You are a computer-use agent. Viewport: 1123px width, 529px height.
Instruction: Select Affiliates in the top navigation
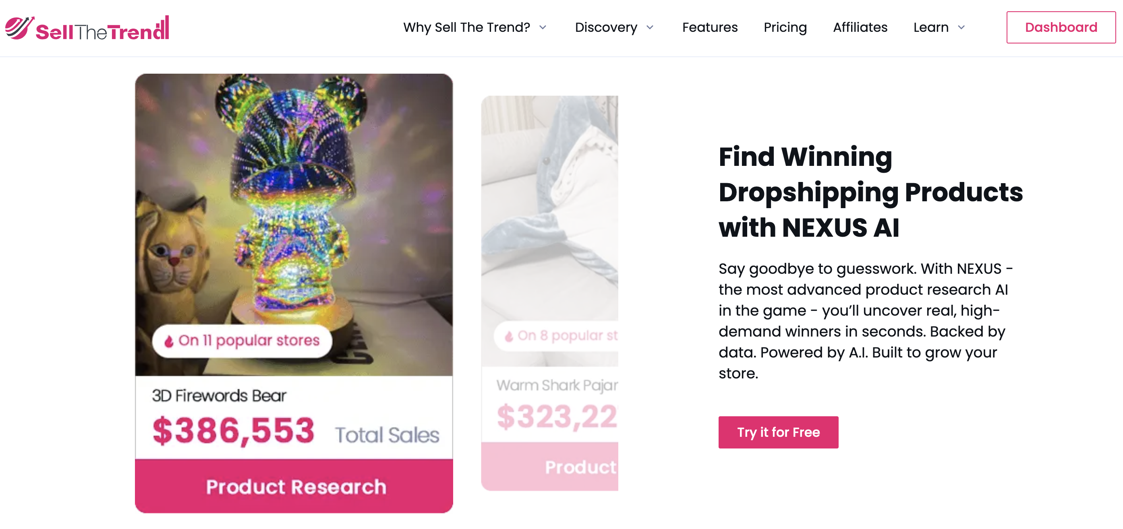click(860, 27)
